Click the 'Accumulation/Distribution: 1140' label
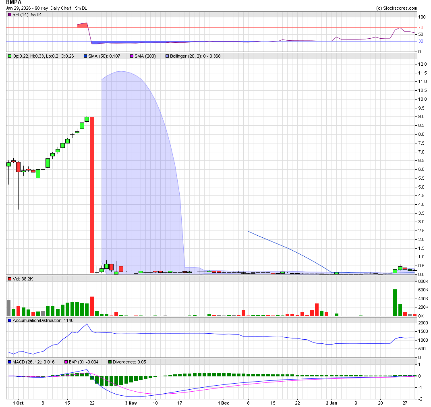The height and width of the screenshot is (407, 431). [43, 320]
